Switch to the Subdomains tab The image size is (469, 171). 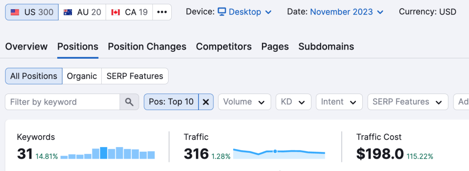tap(326, 47)
